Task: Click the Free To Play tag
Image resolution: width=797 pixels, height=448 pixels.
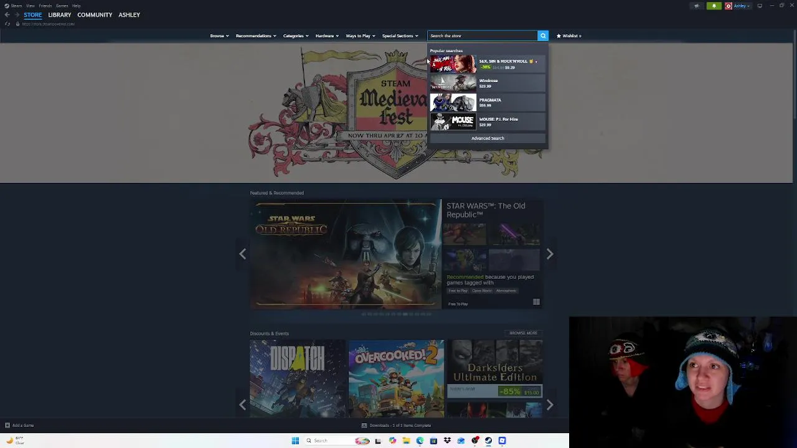Action: pyautogui.click(x=458, y=291)
